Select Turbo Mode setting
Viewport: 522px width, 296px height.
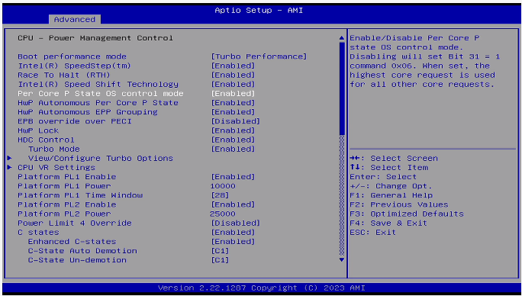54,149
